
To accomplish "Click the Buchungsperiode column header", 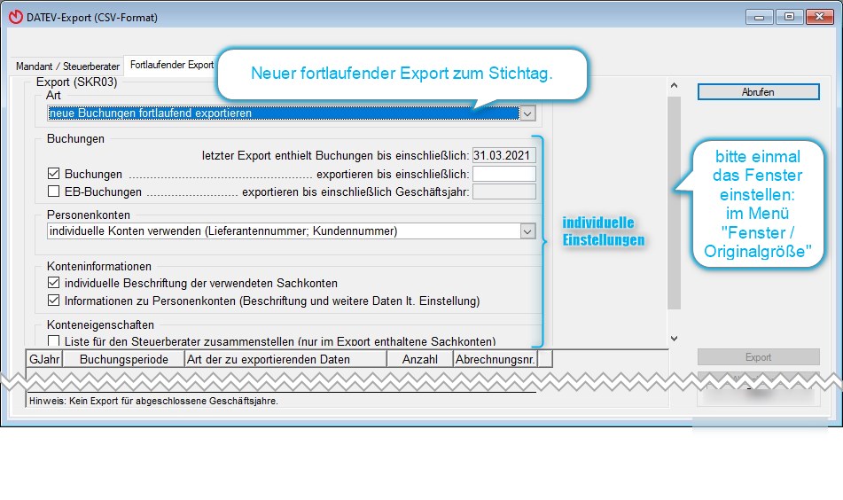I will click(x=123, y=359).
